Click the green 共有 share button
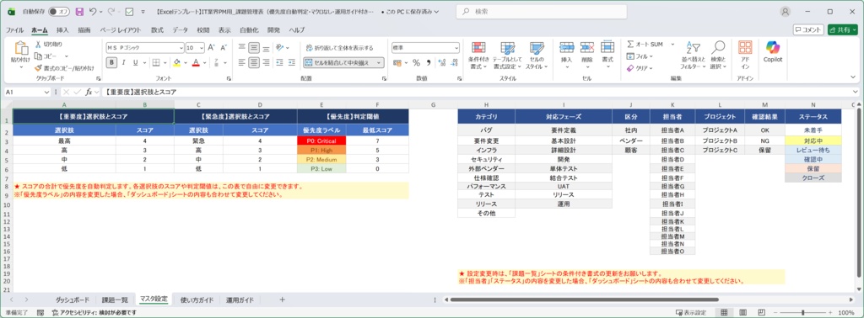This screenshot has width=864, height=318. point(843,29)
